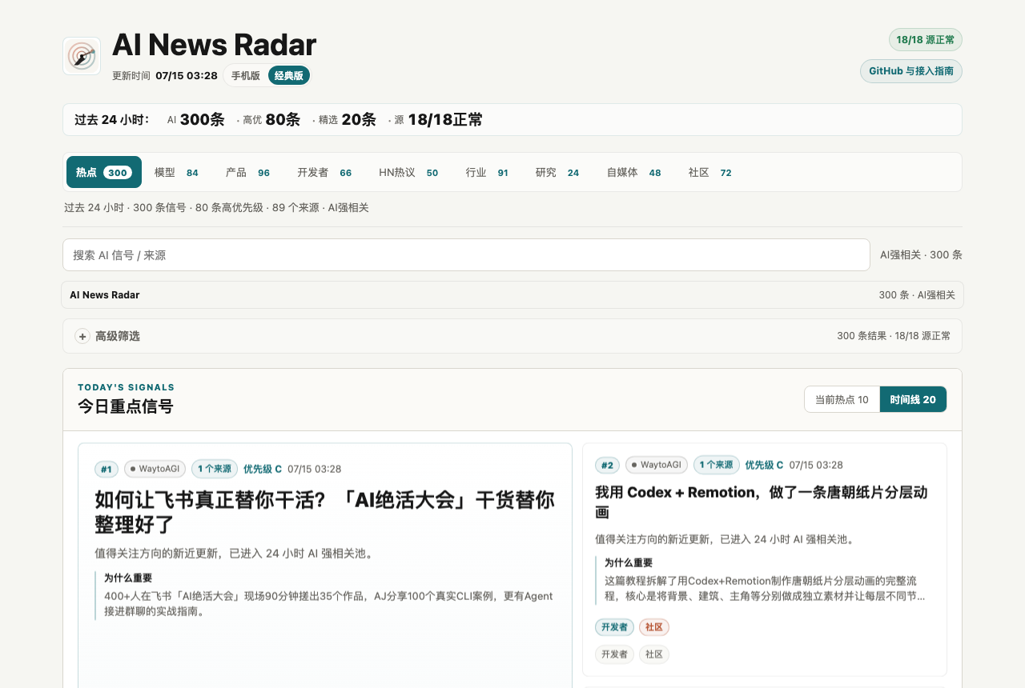Image resolution: width=1025 pixels, height=688 pixels.
Task: Select the 行业 91 tab
Action: [487, 172]
